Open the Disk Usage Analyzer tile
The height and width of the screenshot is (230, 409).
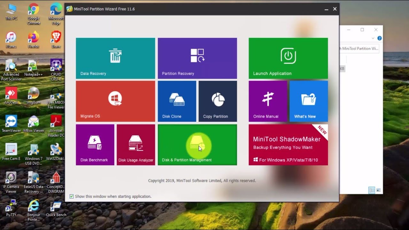pos(136,145)
